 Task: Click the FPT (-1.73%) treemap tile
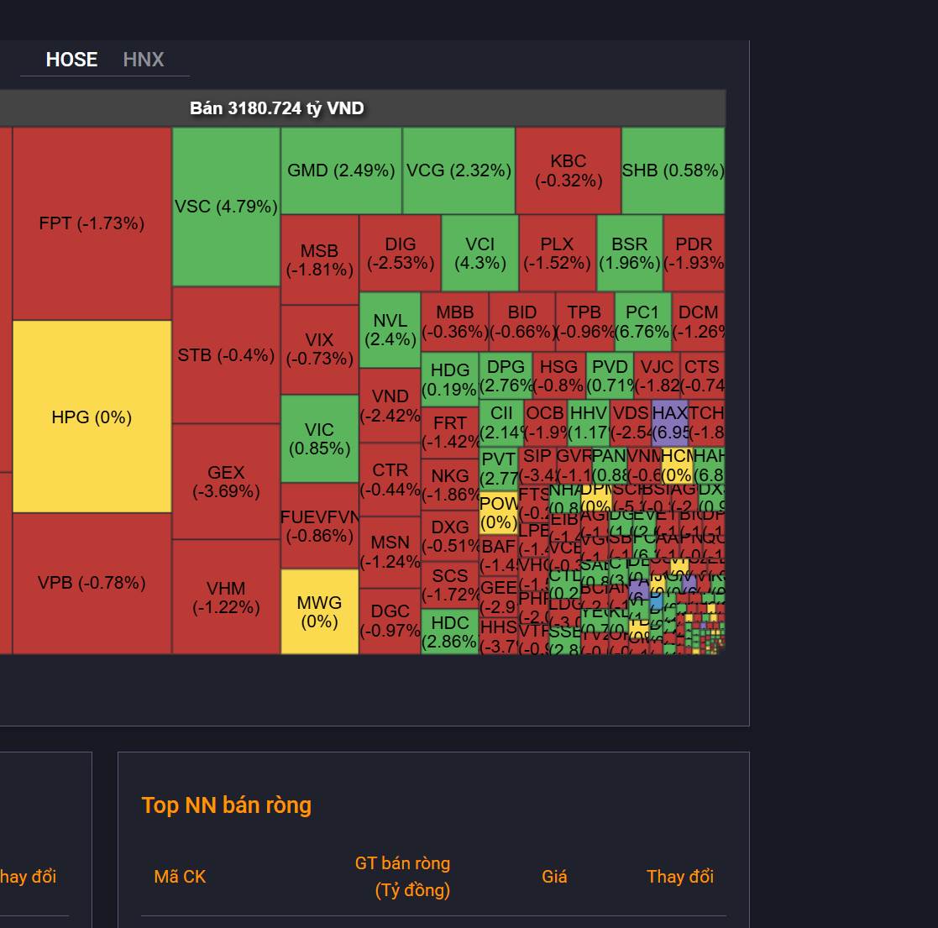pos(92,223)
